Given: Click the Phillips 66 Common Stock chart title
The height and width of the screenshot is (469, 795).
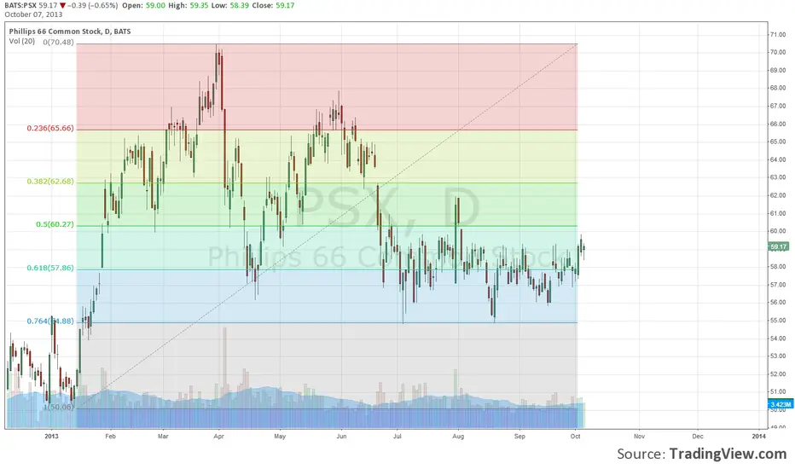Looking at the screenshot, I should point(69,32).
